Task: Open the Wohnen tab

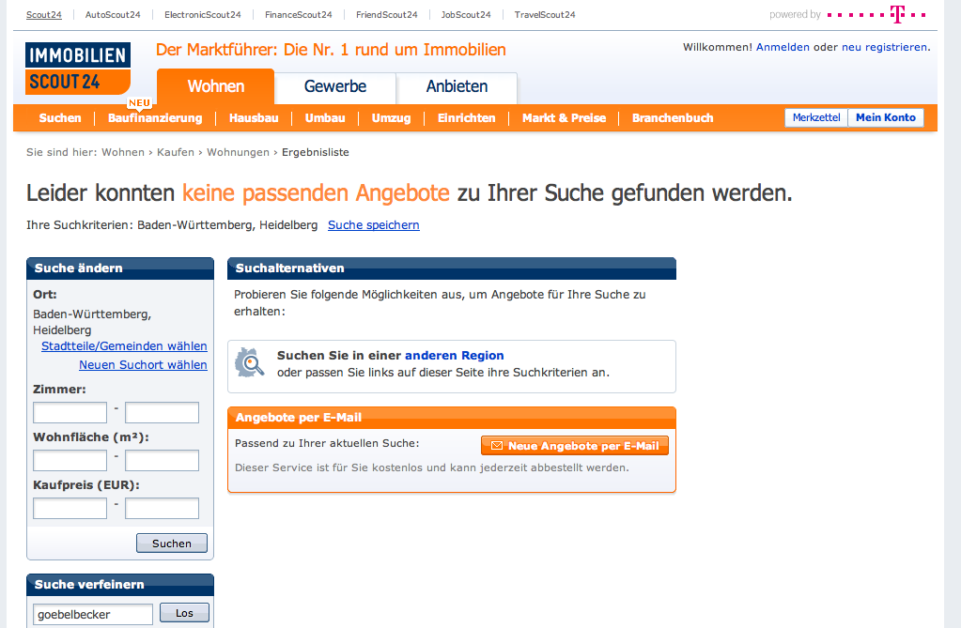Action: pos(216,86)
